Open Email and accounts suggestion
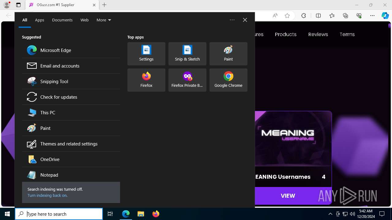The image size is (392, 220). 71,66
